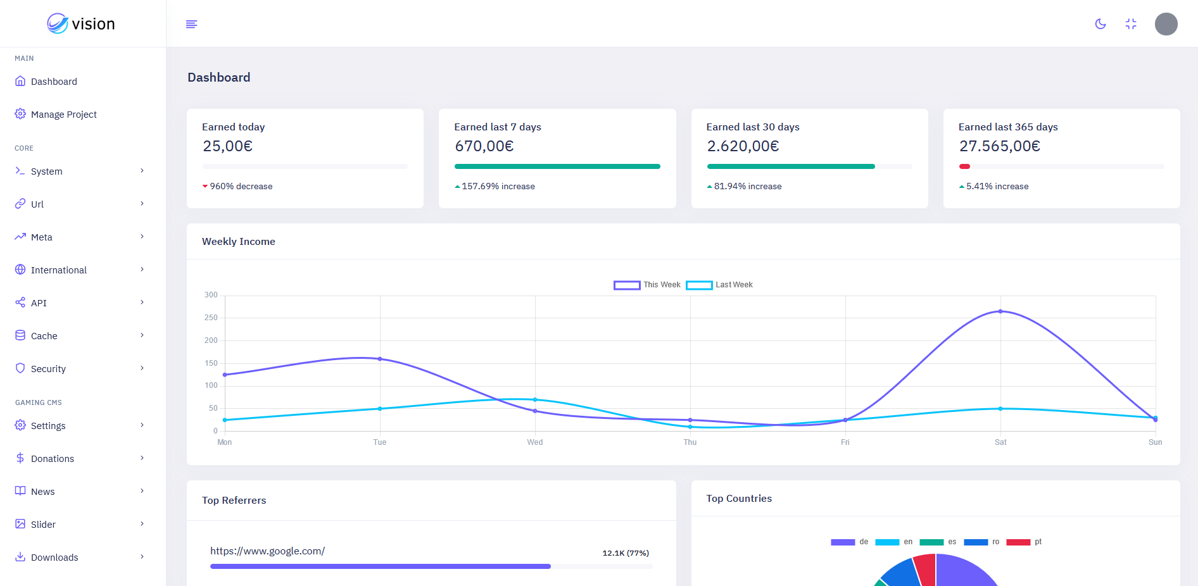Click the System terminal icon
1198x586 pixels.
[x=20, y=171]
